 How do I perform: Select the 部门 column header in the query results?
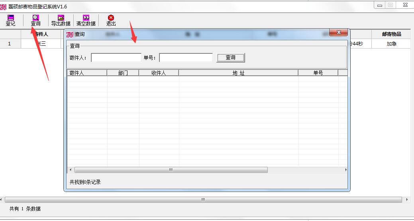coord(123,73)
